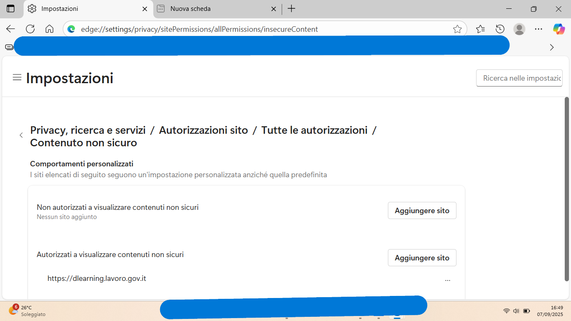Open the clock and date showing 16:49
Image resolution: width=571 pixels, height=321 pixels.
[550, 311]
